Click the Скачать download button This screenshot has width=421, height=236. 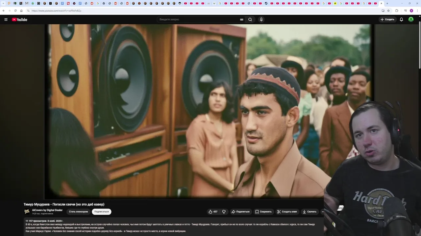point(310,212)
